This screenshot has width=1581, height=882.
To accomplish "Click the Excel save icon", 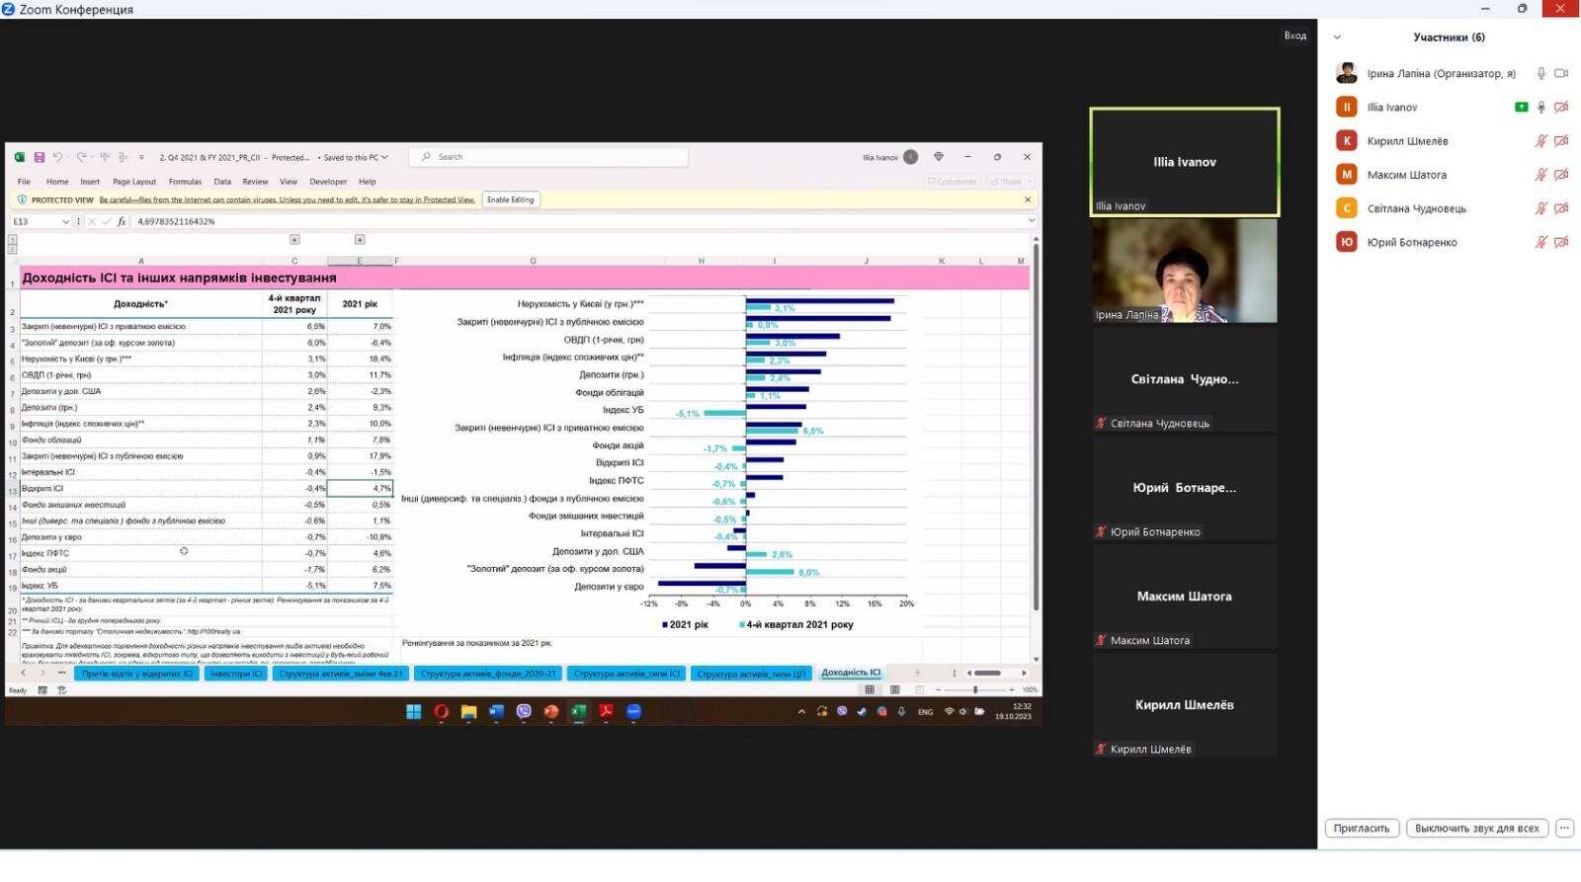I will coord(40,157).
